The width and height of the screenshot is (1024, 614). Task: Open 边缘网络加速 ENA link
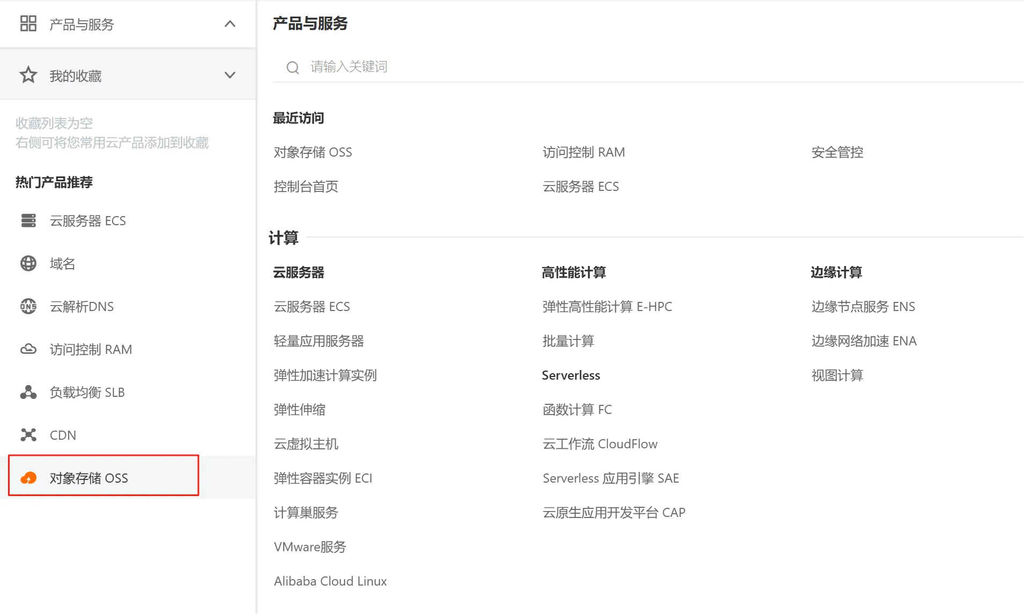tap(864, 341)
